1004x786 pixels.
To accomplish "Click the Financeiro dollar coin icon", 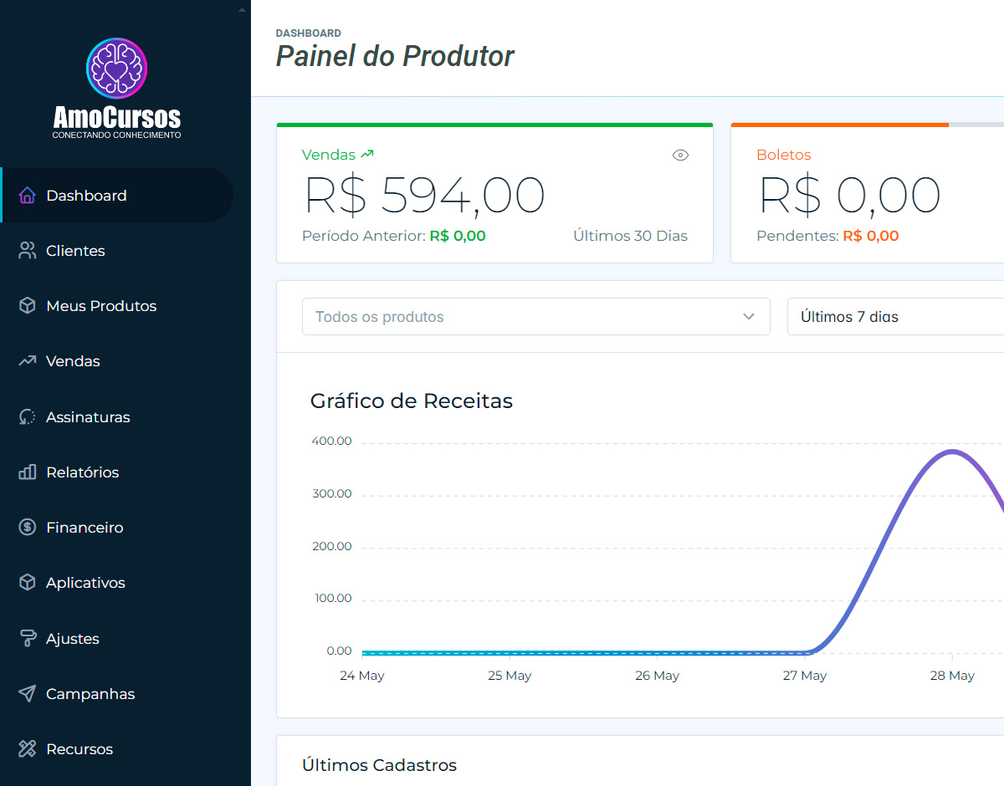I will (28, 528).
